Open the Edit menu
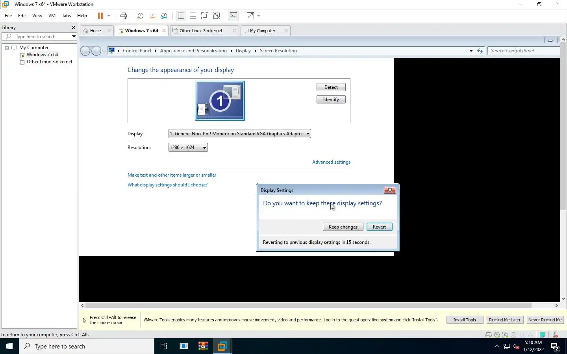 click(22, 16)
